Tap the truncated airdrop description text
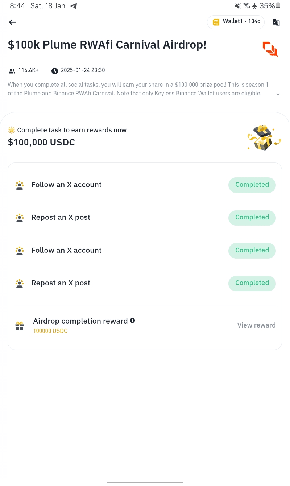 (138, 89)
